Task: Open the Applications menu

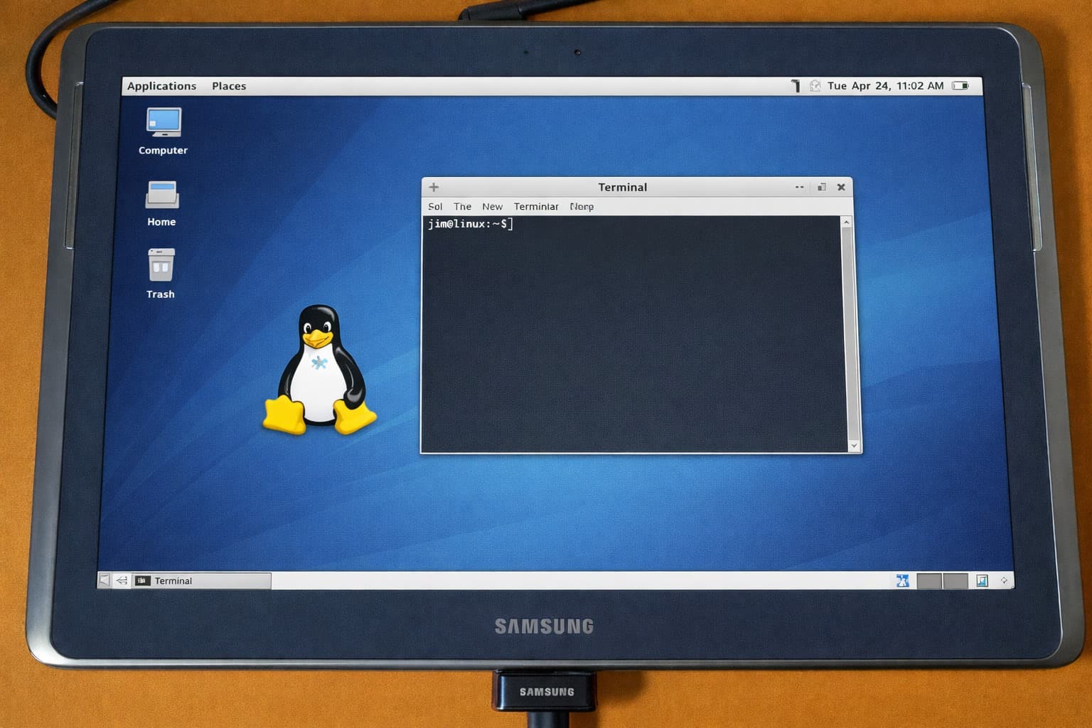Action: (x=161, y=86)
